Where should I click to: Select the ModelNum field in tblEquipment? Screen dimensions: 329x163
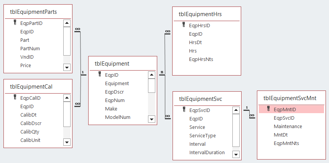click(x=117, y=117)
